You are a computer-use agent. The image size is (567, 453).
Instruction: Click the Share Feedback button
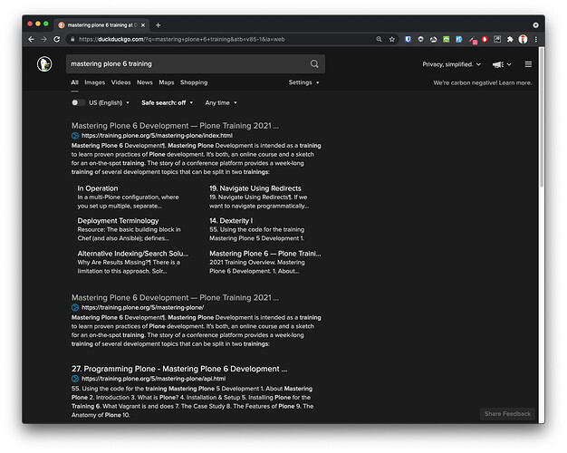click(x=507, y=414)
